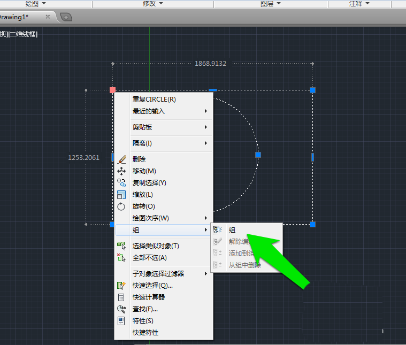Click the Add to Group (添加到组) icon

click(218, 254)
